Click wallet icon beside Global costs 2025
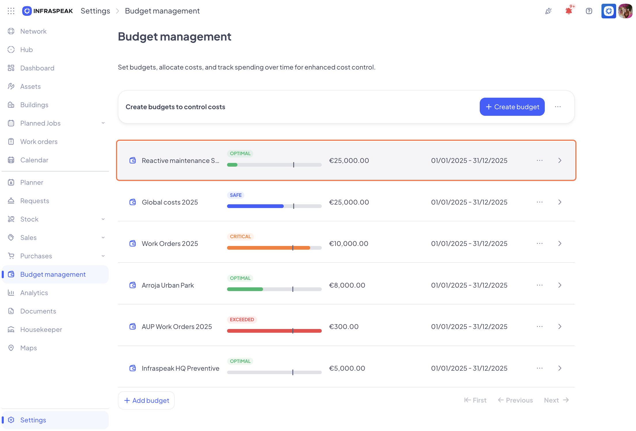Viewport: 636px width, 431px height. pyautogui.click(x=133, y=202)
